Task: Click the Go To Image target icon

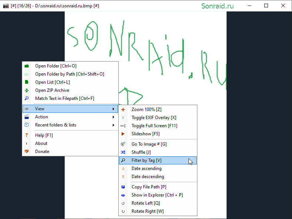Action: [x=123, y=144]
